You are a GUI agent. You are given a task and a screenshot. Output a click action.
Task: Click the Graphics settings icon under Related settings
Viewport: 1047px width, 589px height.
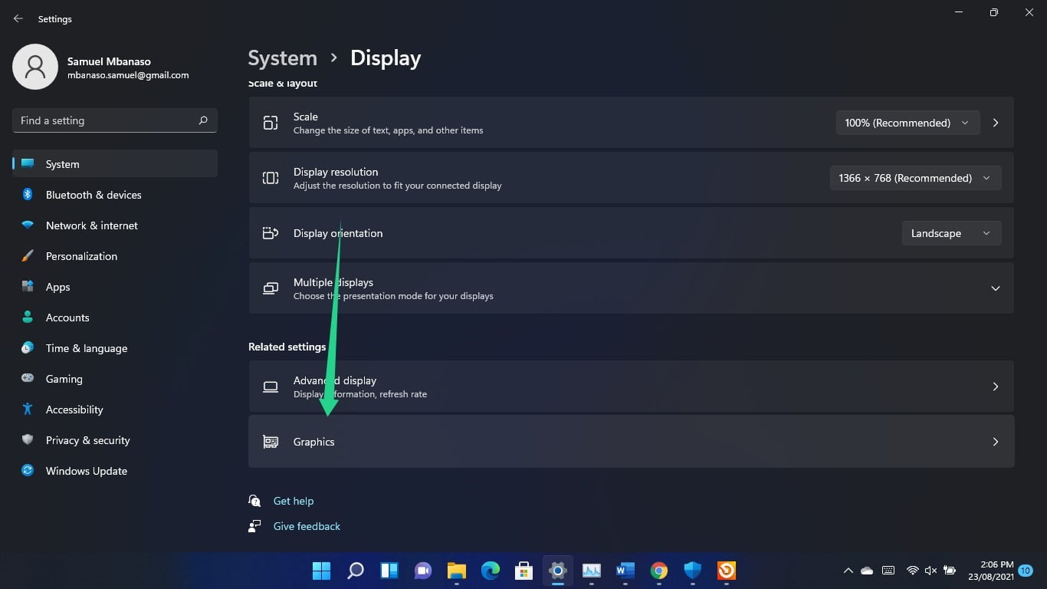(x=270, y=442)
